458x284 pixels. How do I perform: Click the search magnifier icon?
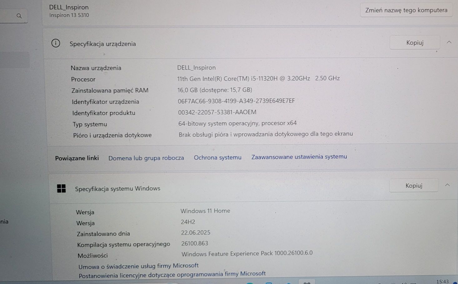pyautogui.click(x=19, y=16)
